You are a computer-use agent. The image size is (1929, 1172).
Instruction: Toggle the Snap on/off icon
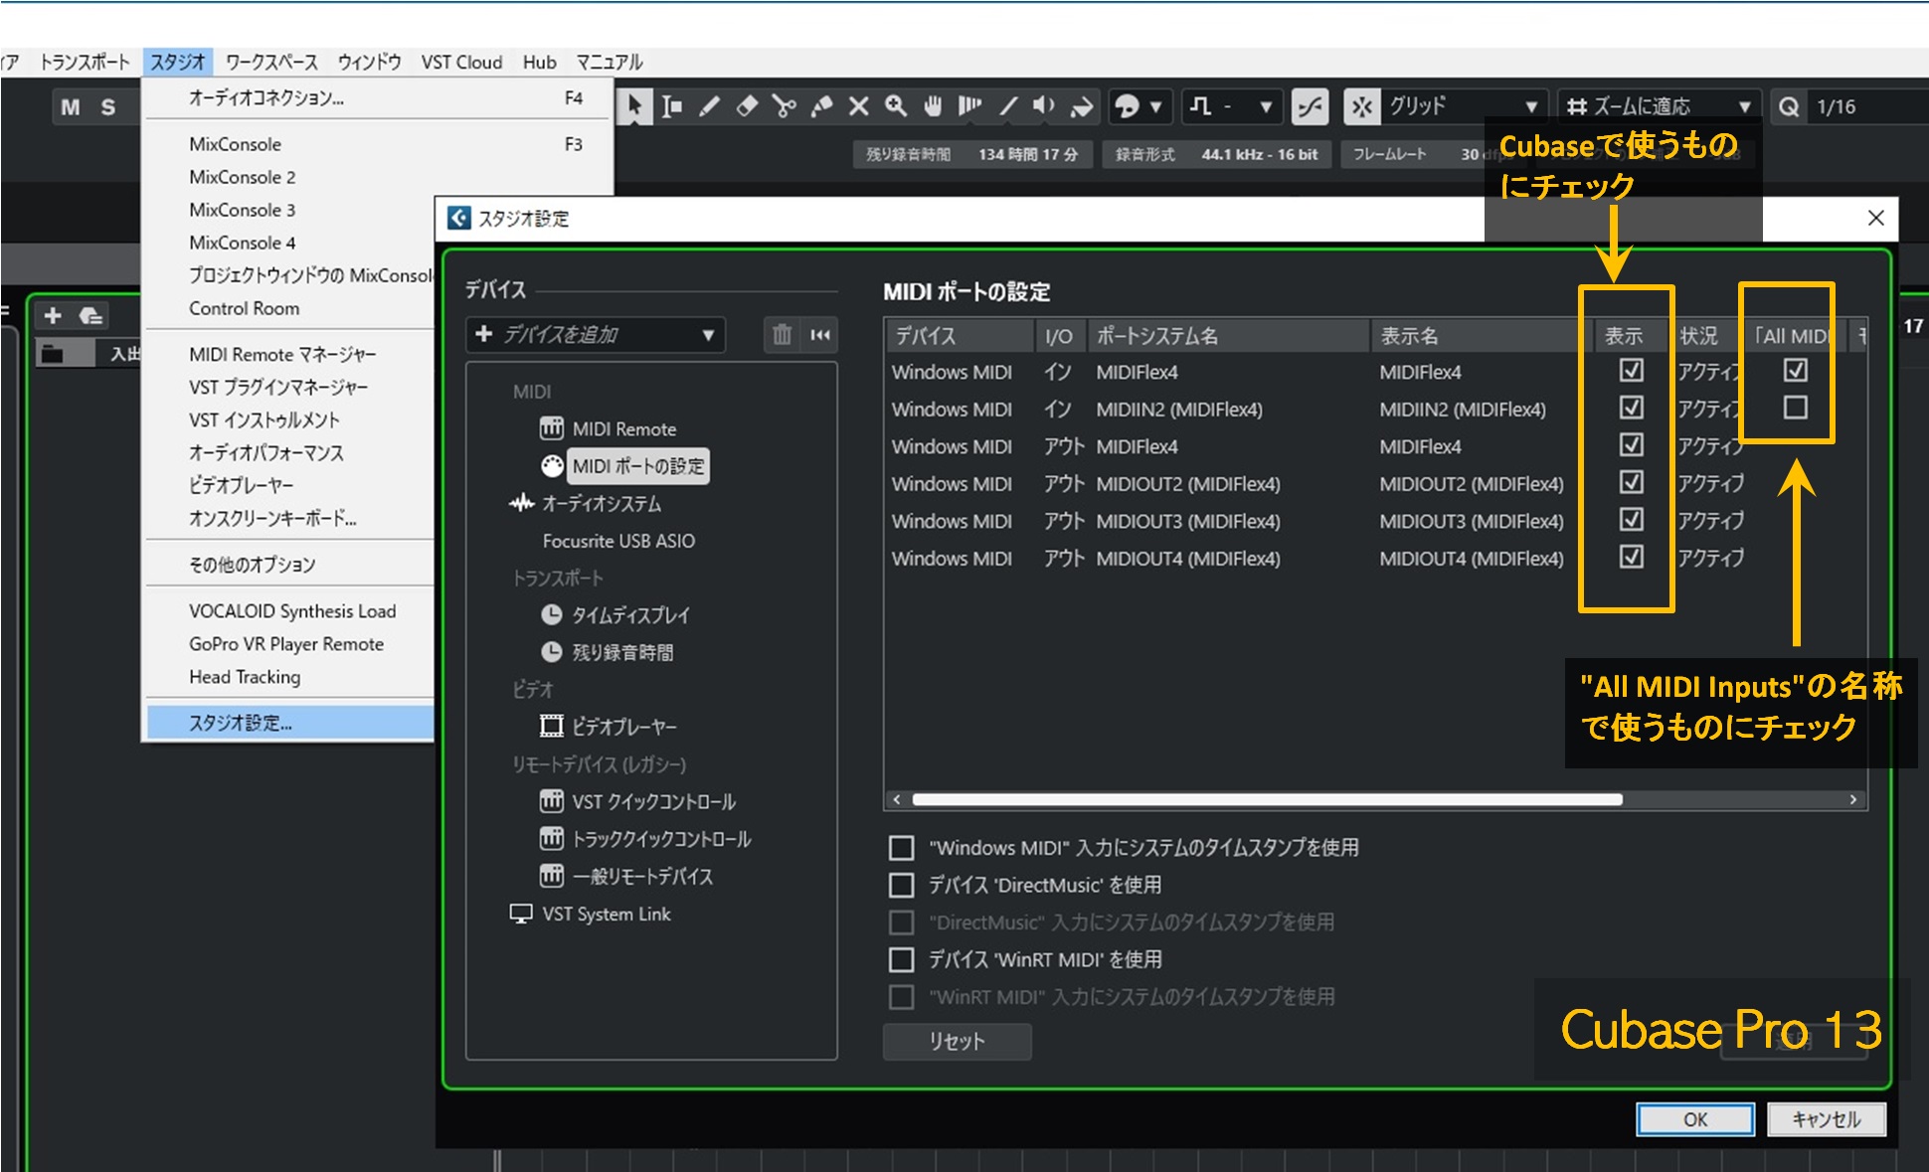tap(1362, 106)
